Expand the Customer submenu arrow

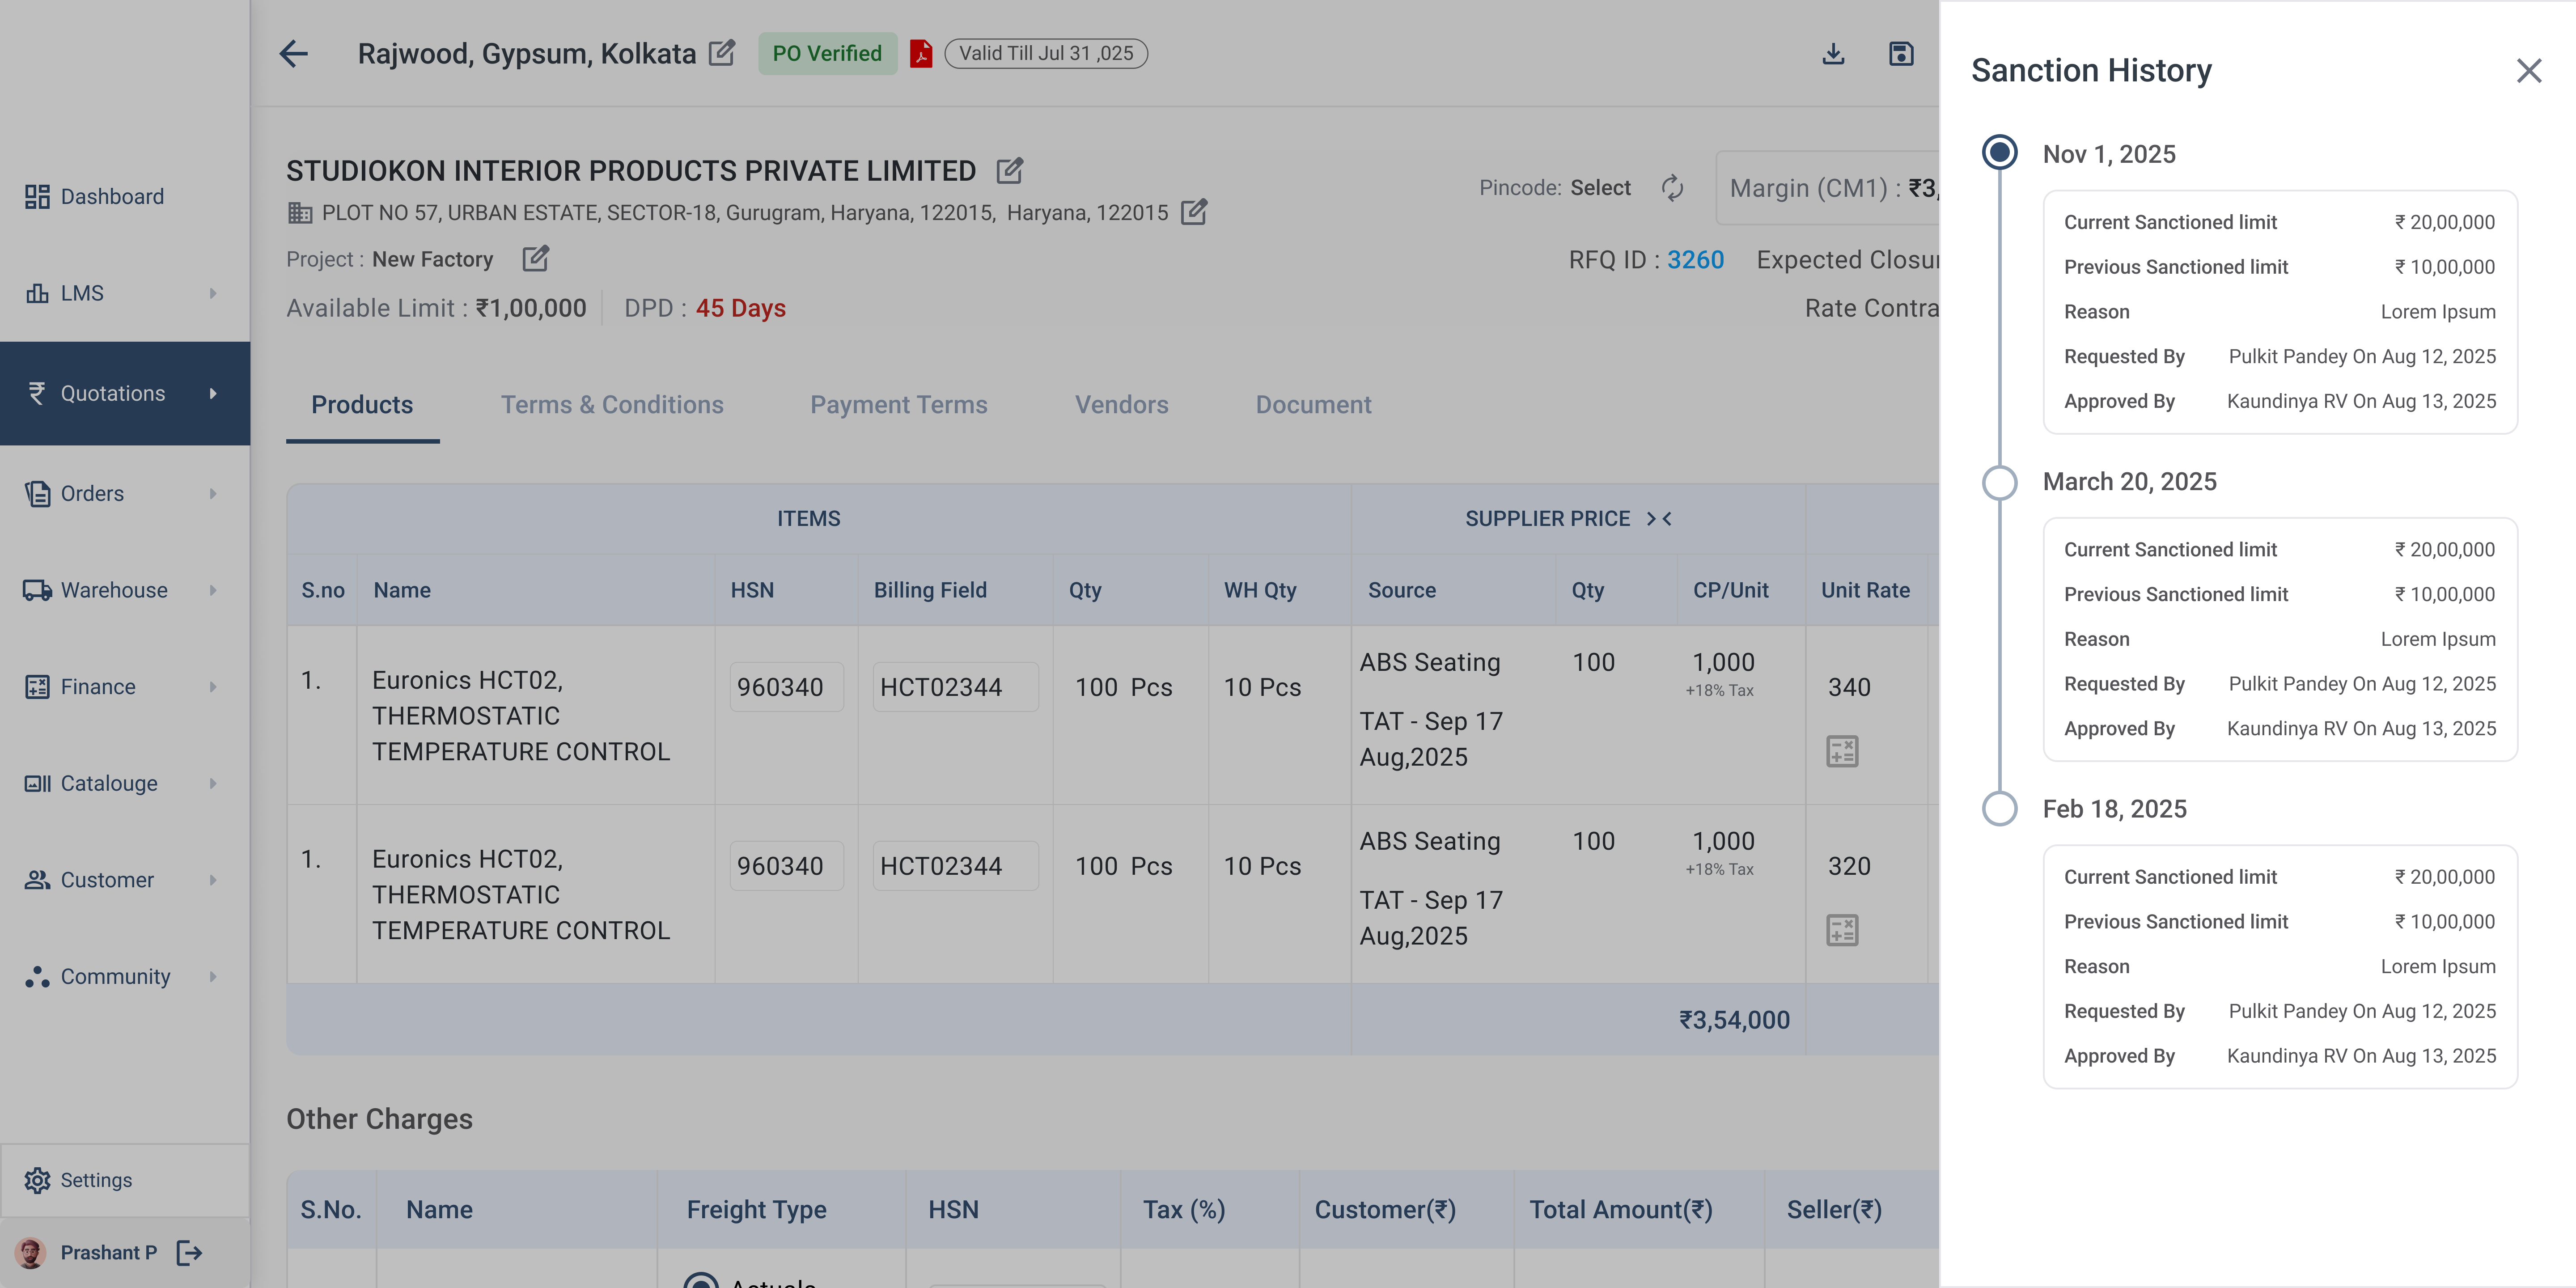coord(213,880)
